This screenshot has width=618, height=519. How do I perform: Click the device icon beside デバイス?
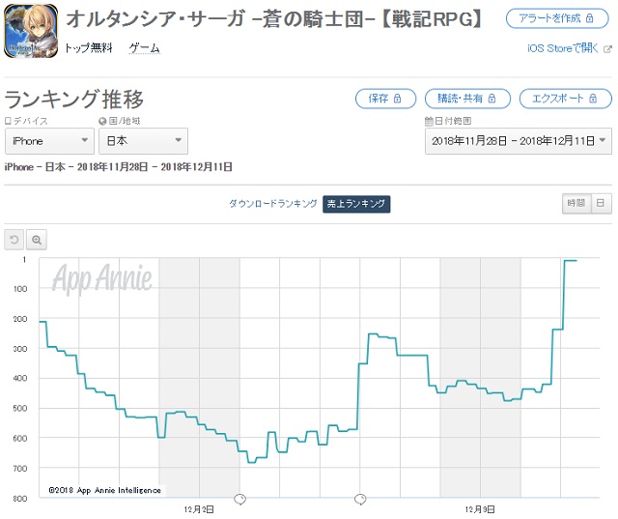point(8,121)
